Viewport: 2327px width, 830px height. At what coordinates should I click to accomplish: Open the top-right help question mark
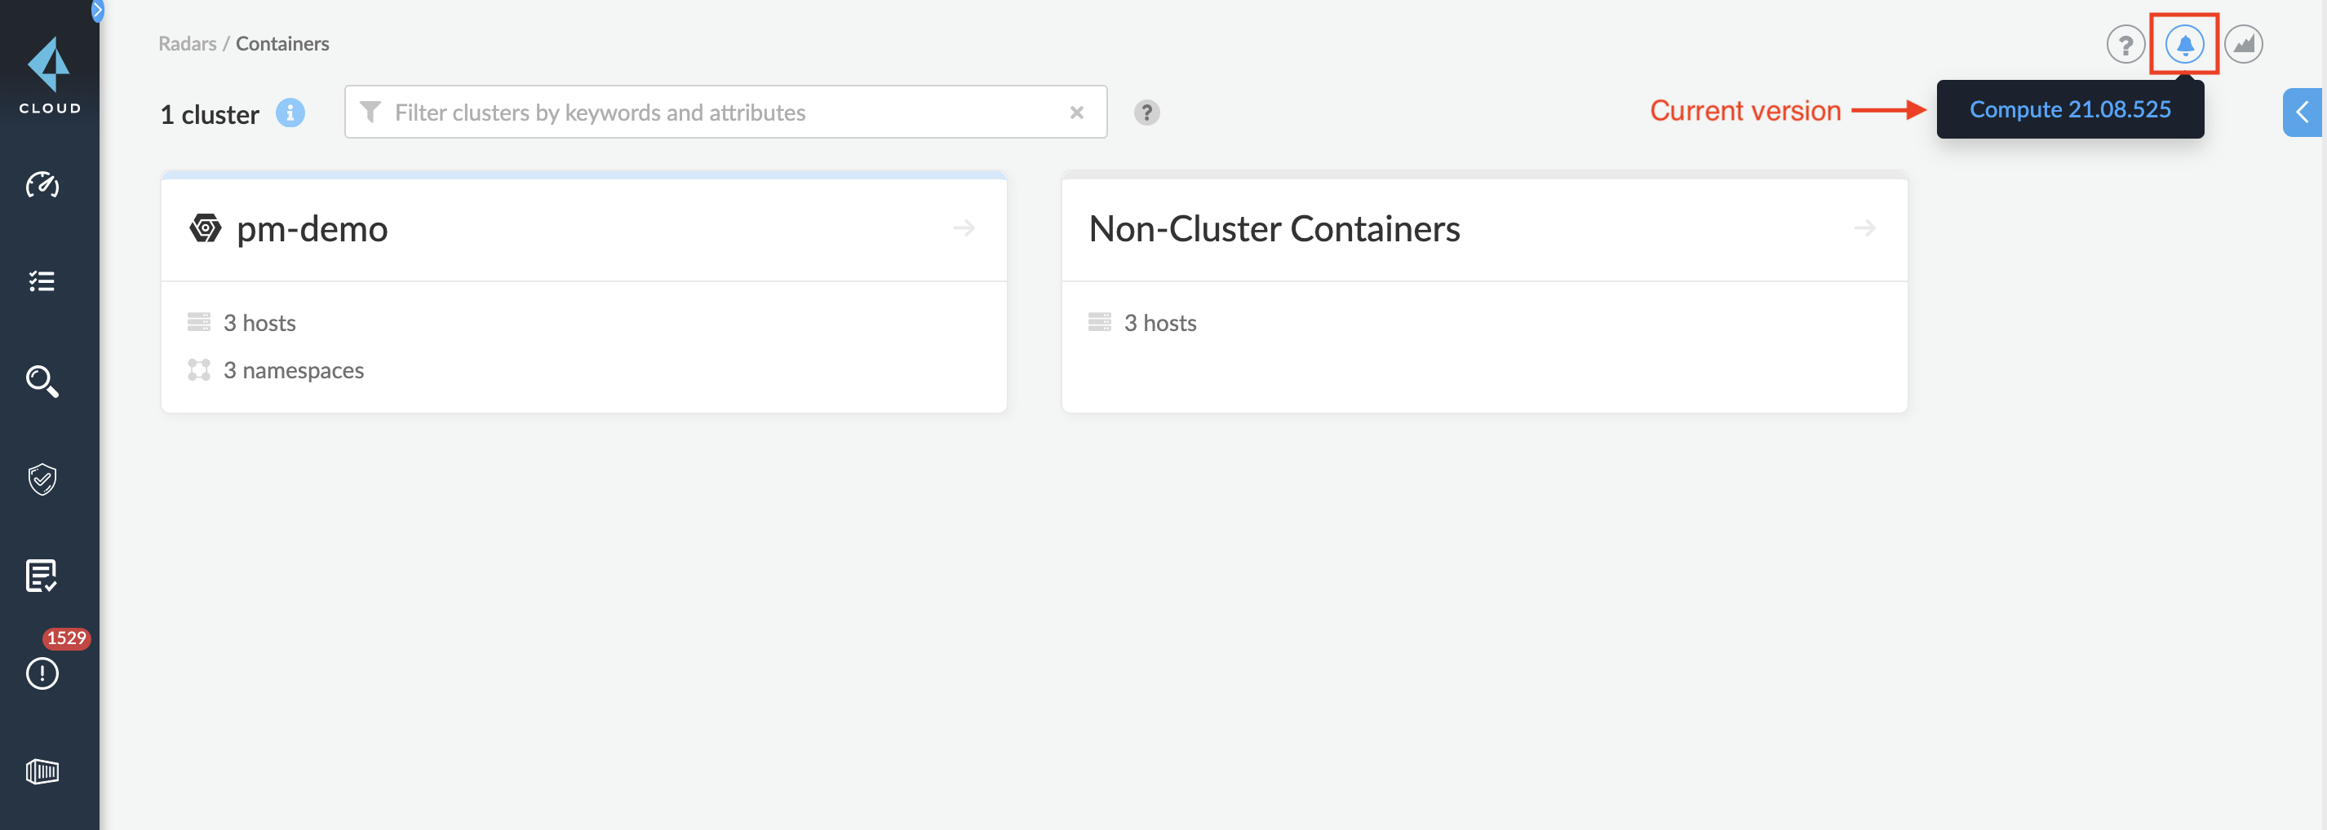pos(2125,44)
